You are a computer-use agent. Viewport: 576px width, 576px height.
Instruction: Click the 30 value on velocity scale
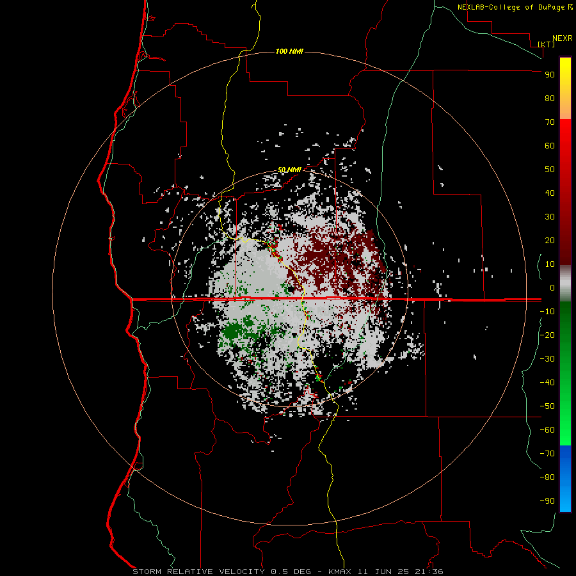(x=550, y=217)
